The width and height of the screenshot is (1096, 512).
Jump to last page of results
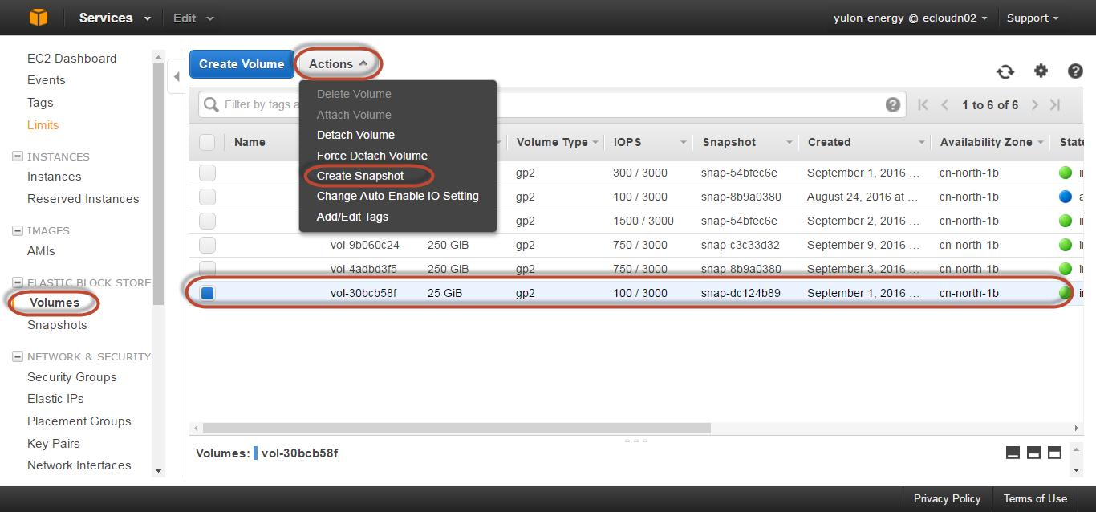(x=1056, y=105)
